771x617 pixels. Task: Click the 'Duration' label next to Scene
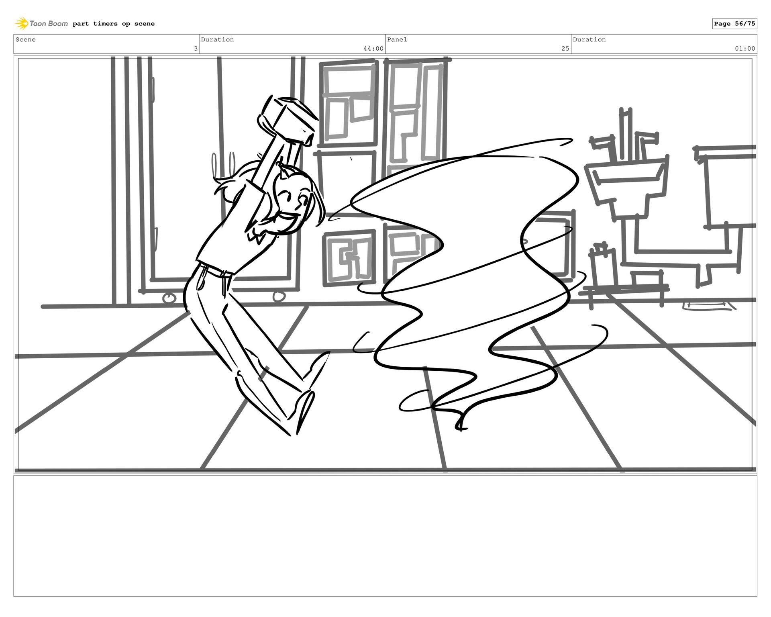point(217,39)
